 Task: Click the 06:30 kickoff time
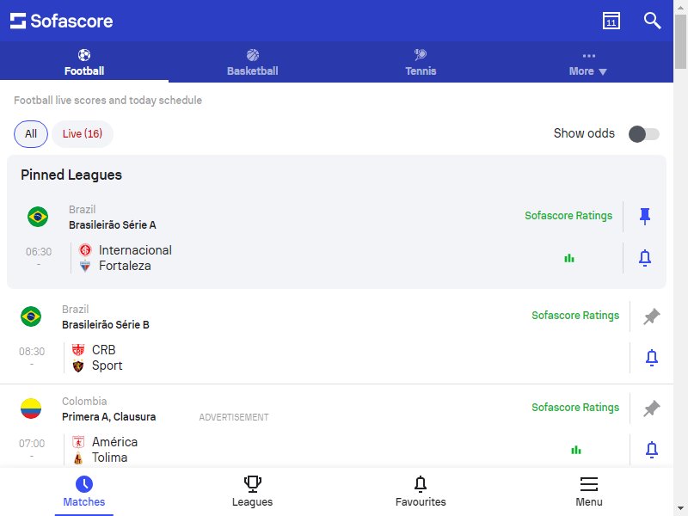[x=39, y=252]
